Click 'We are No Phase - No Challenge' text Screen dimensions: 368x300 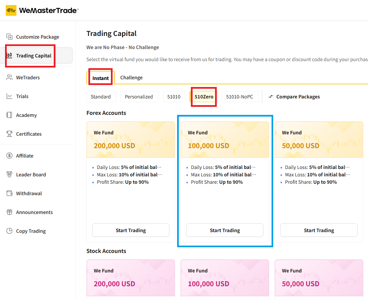click(123, 47)
